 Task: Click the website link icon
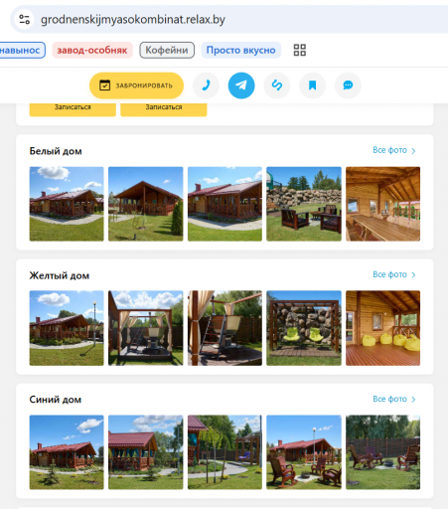[x=277, y=85]
